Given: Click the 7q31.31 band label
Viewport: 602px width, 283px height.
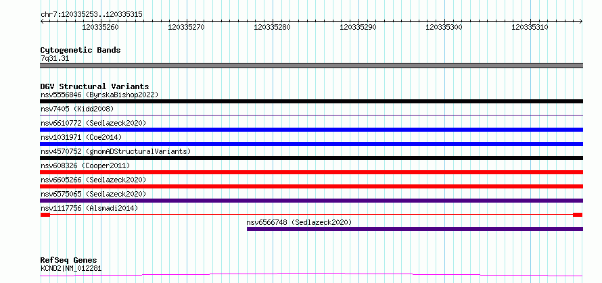Looking at the screenshot, I should [x=55, y=59].
